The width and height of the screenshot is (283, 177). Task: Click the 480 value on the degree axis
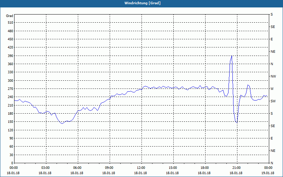click(x=11, y=31)
